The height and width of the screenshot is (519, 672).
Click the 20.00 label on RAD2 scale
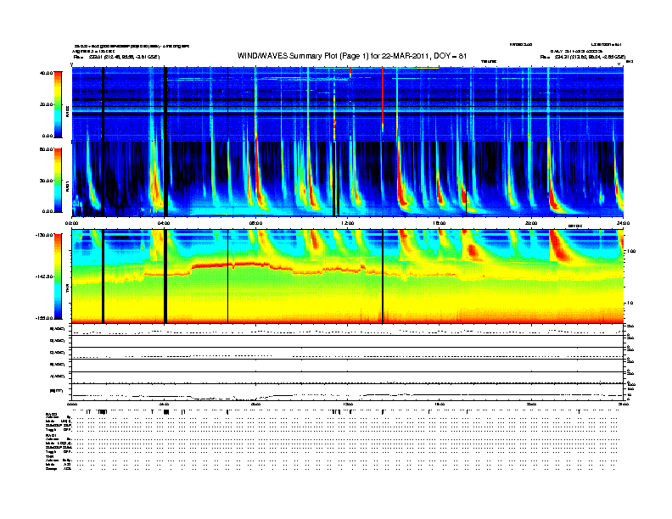(x=46, y=104)
